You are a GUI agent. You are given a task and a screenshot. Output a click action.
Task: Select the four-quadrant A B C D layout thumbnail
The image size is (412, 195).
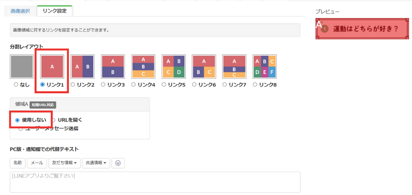(x=173, y=66)
